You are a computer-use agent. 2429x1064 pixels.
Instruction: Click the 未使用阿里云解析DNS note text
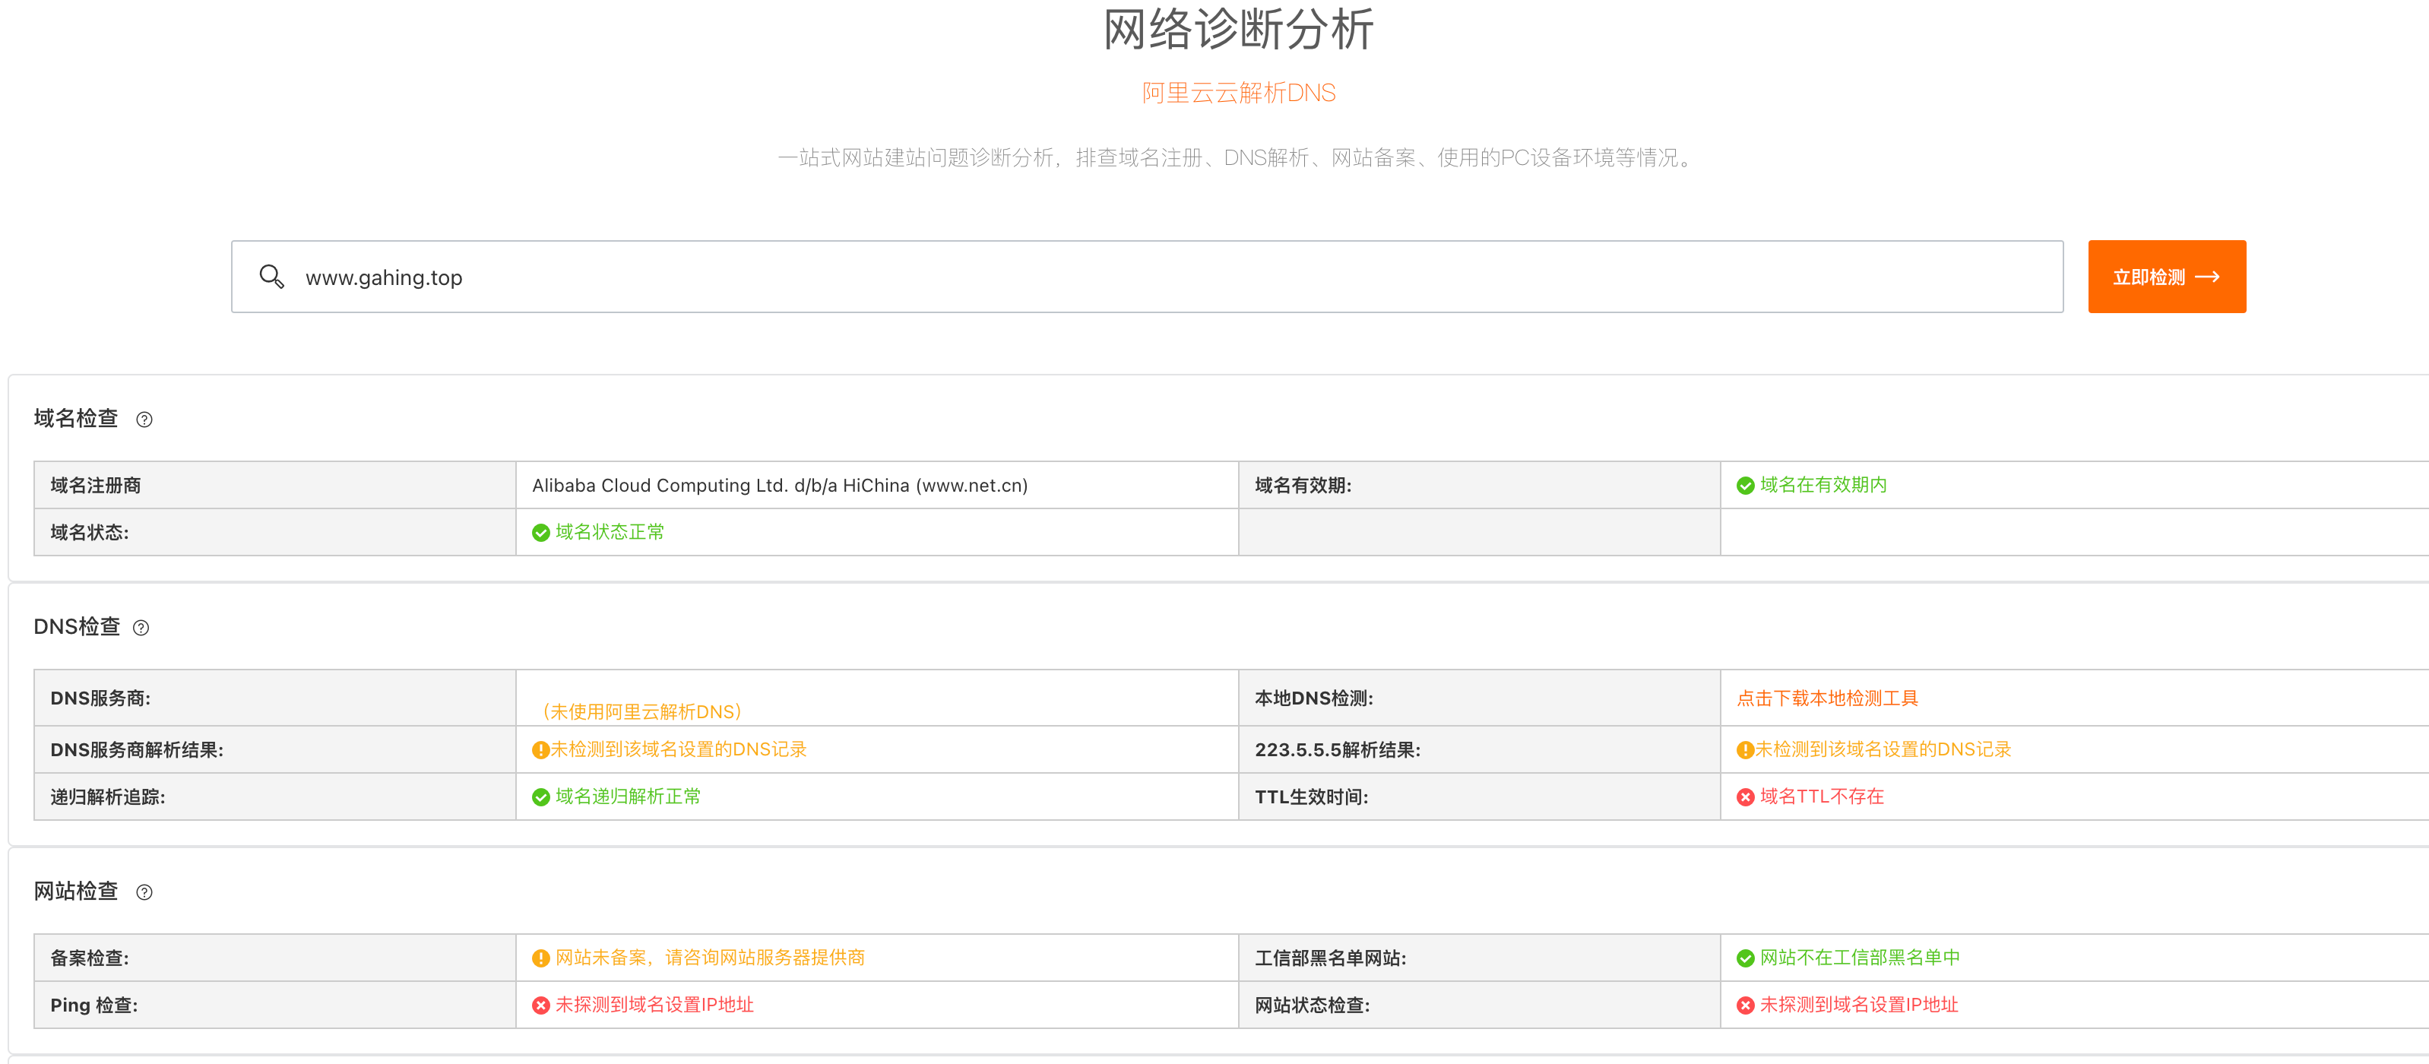(x=641, y=711)
